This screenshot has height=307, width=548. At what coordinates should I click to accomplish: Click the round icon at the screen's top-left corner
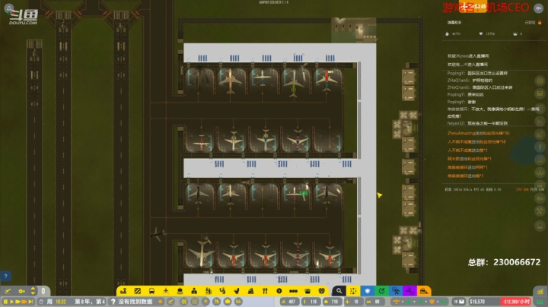click(x=8, y=8)
